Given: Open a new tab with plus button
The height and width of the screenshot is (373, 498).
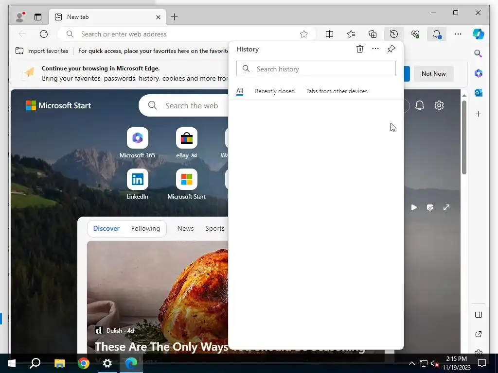Looking at the screenshot, I should coord(175,17).
